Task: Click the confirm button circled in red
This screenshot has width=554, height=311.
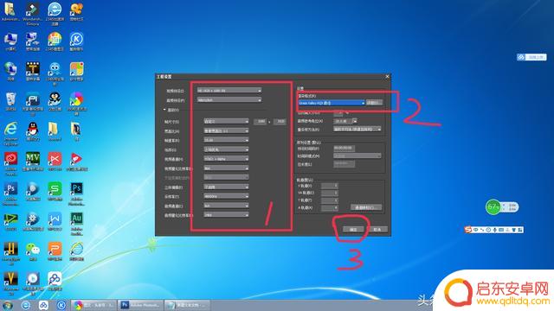Action: 353,229
